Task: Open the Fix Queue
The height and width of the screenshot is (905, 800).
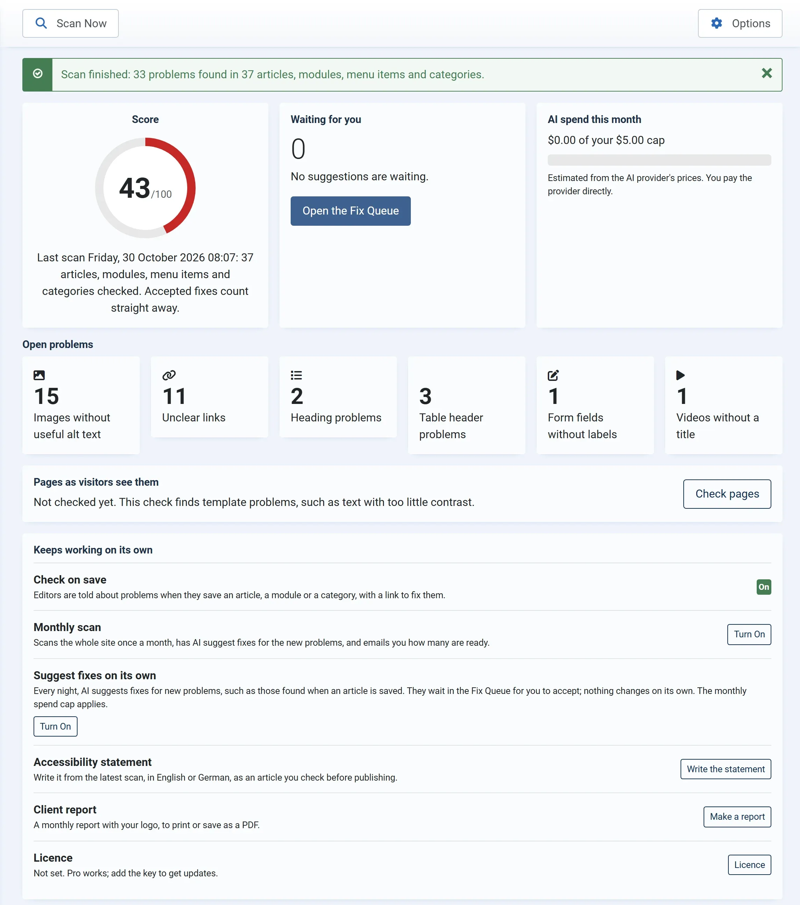Action: (x=350, y=211)
